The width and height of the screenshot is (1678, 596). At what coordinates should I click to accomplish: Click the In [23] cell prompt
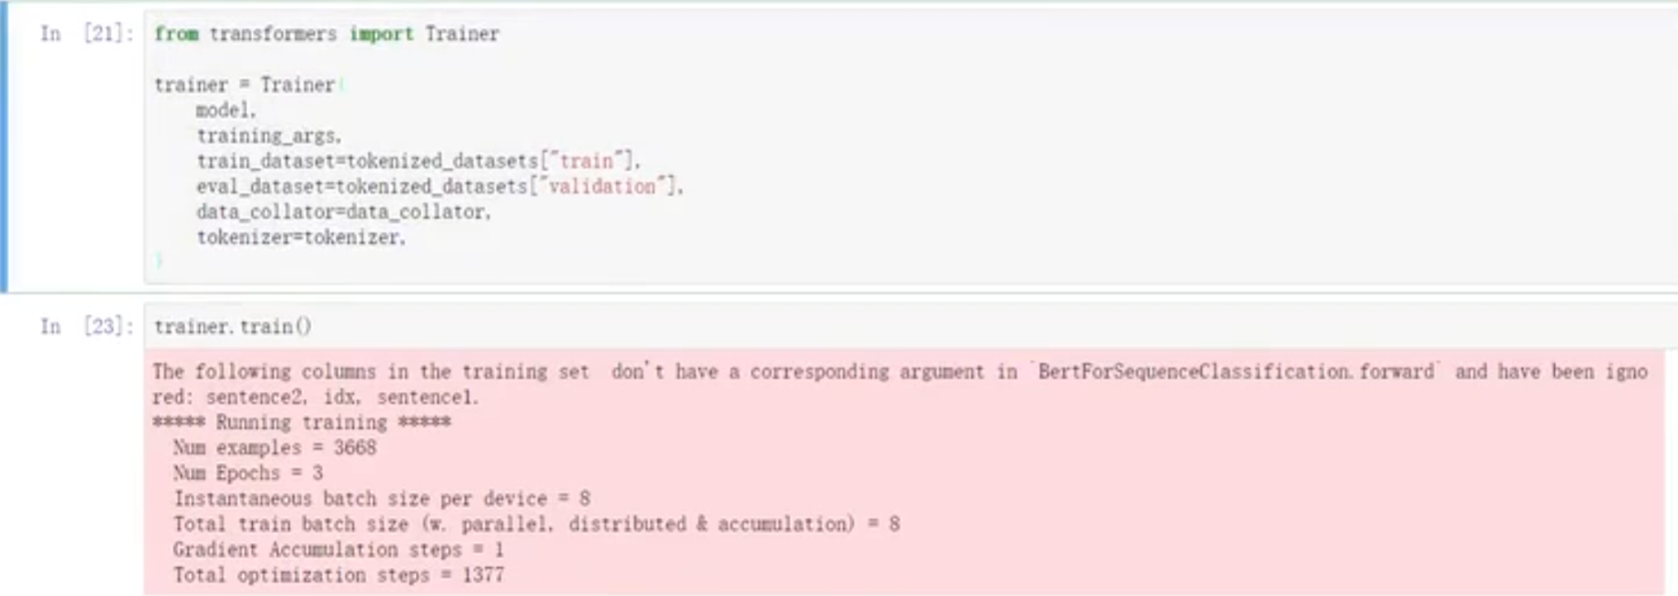pos(86,327)
